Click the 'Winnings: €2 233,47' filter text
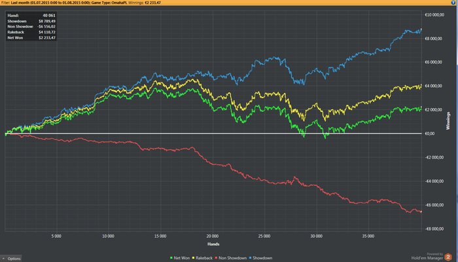The image size is (458, 262). point(145,3)
